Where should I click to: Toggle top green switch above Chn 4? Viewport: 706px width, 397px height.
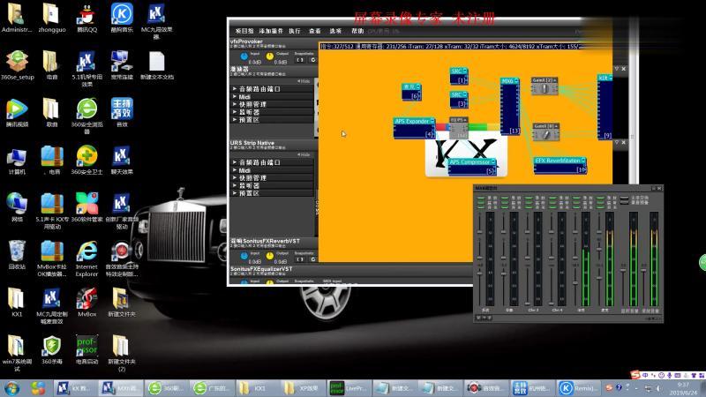552,197
